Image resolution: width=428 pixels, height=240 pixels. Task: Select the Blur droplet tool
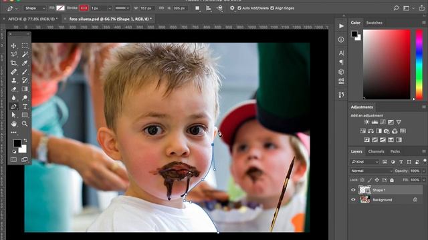pos(13,98)
